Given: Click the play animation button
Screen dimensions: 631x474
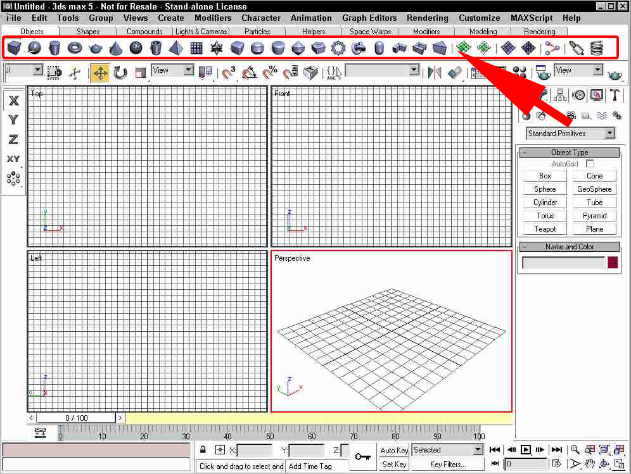Looking at the screenshot, I should click(x=526, y=449).
